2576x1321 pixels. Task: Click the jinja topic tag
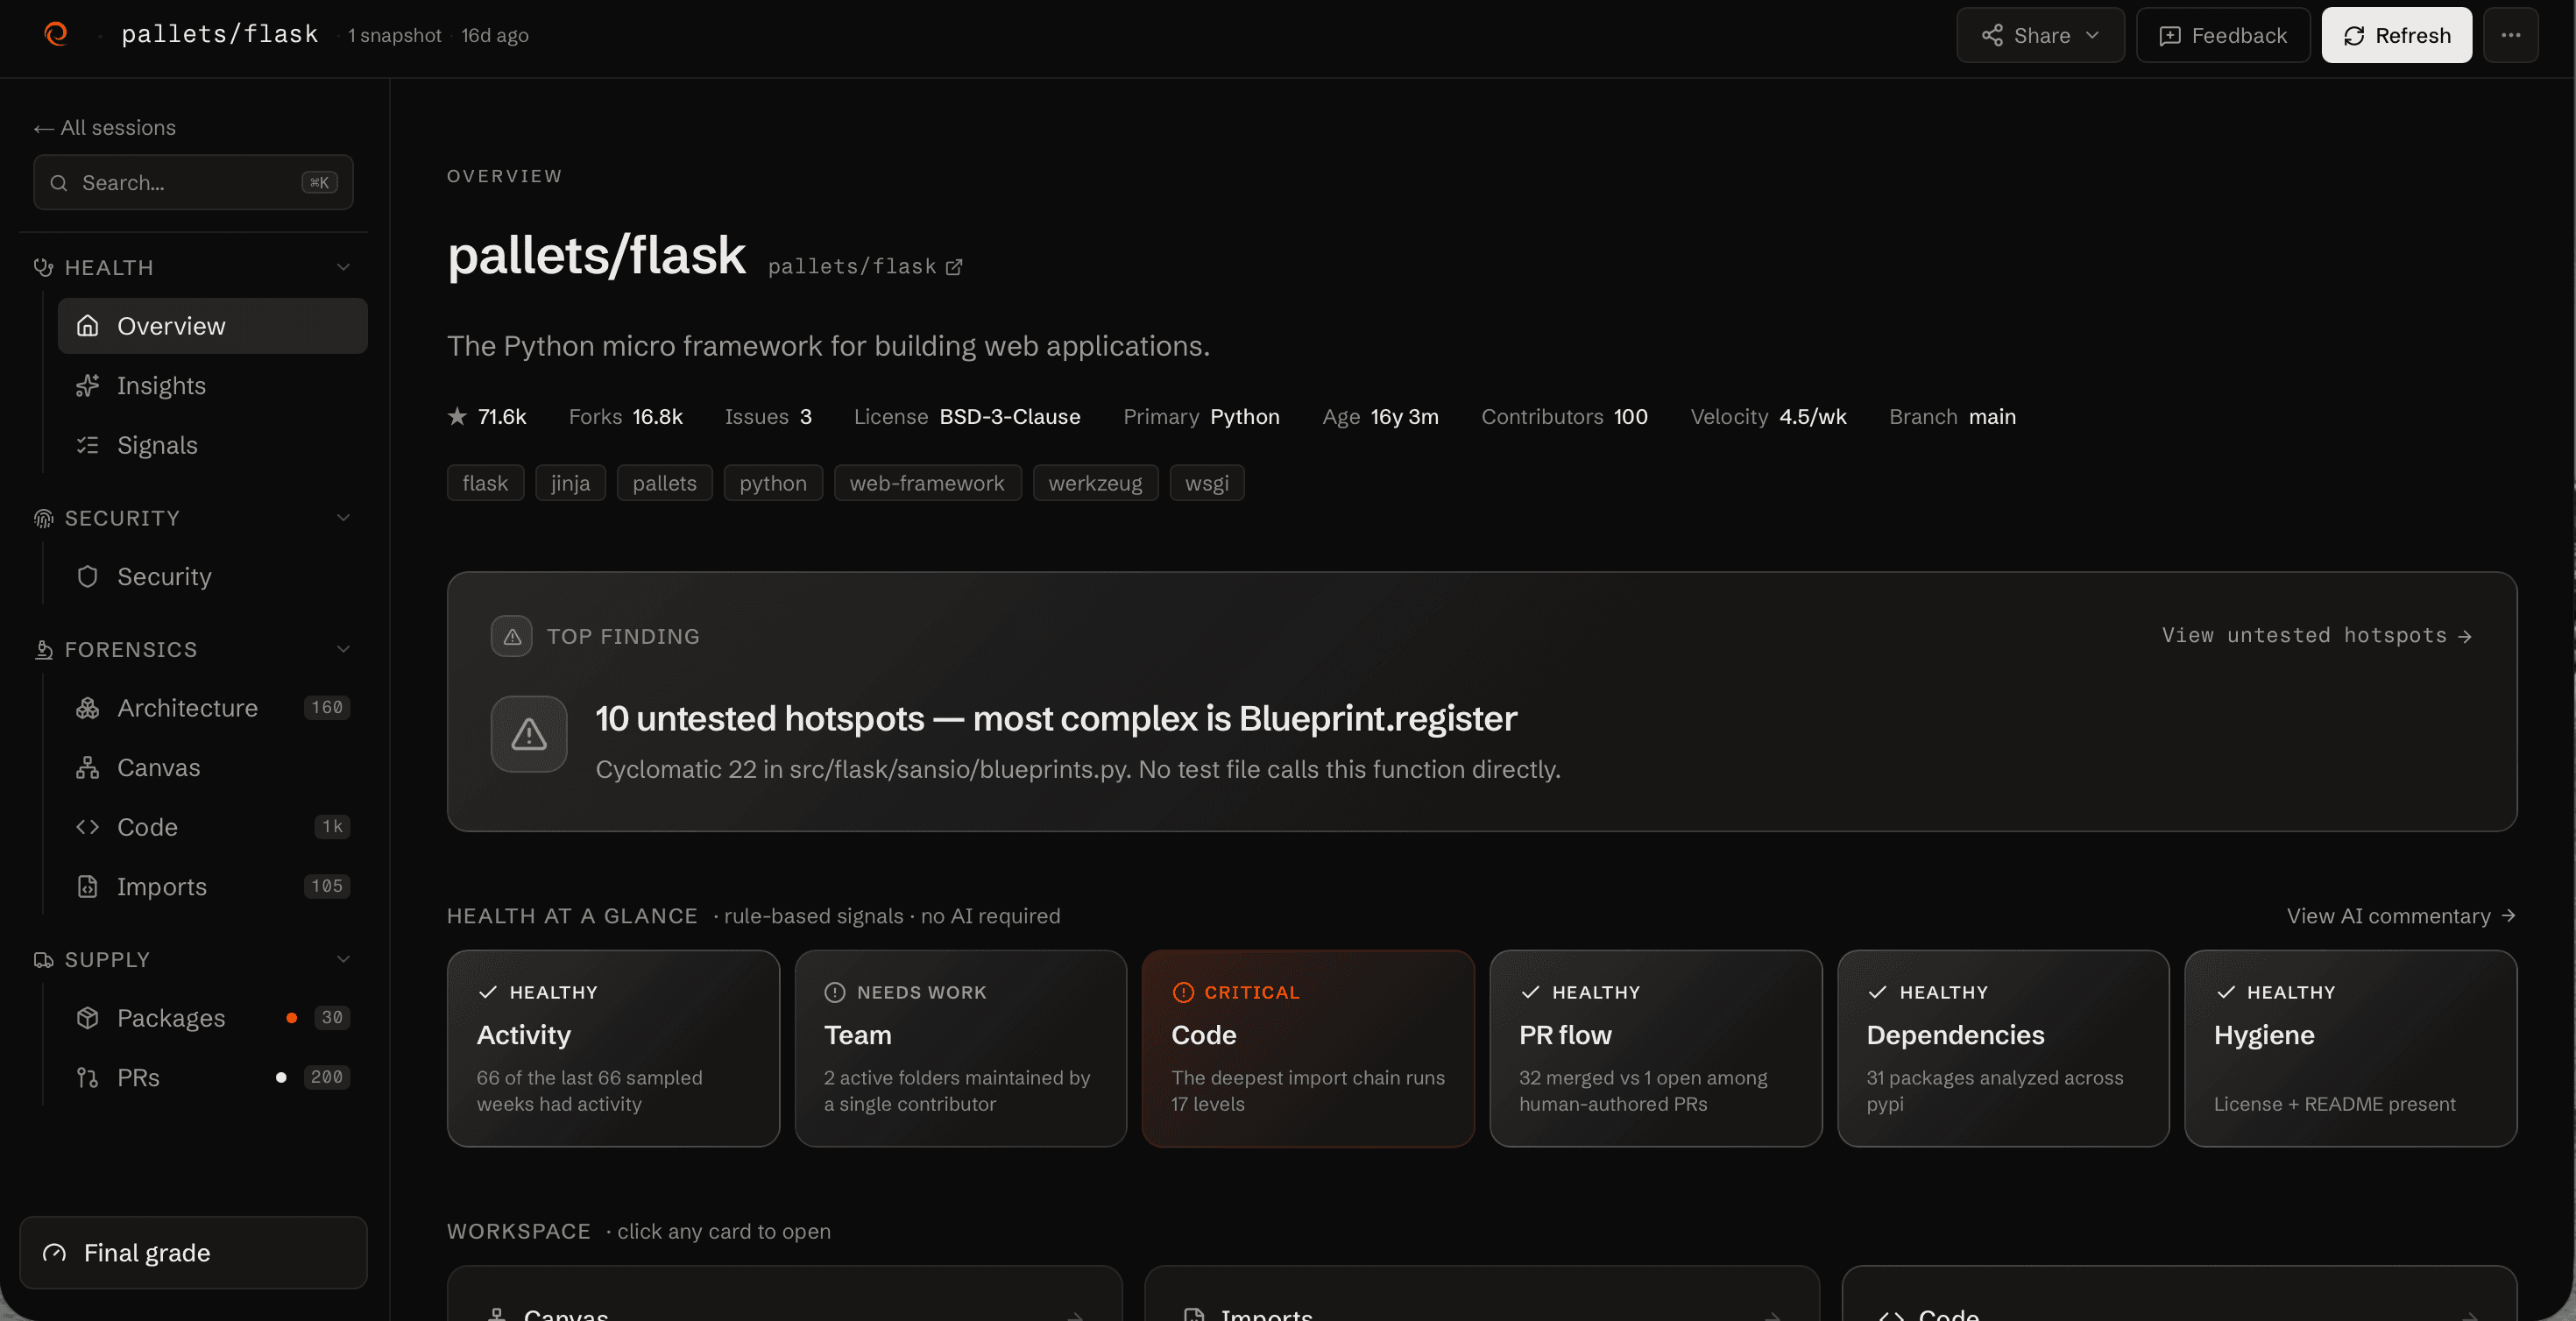(x=570, y=483)
